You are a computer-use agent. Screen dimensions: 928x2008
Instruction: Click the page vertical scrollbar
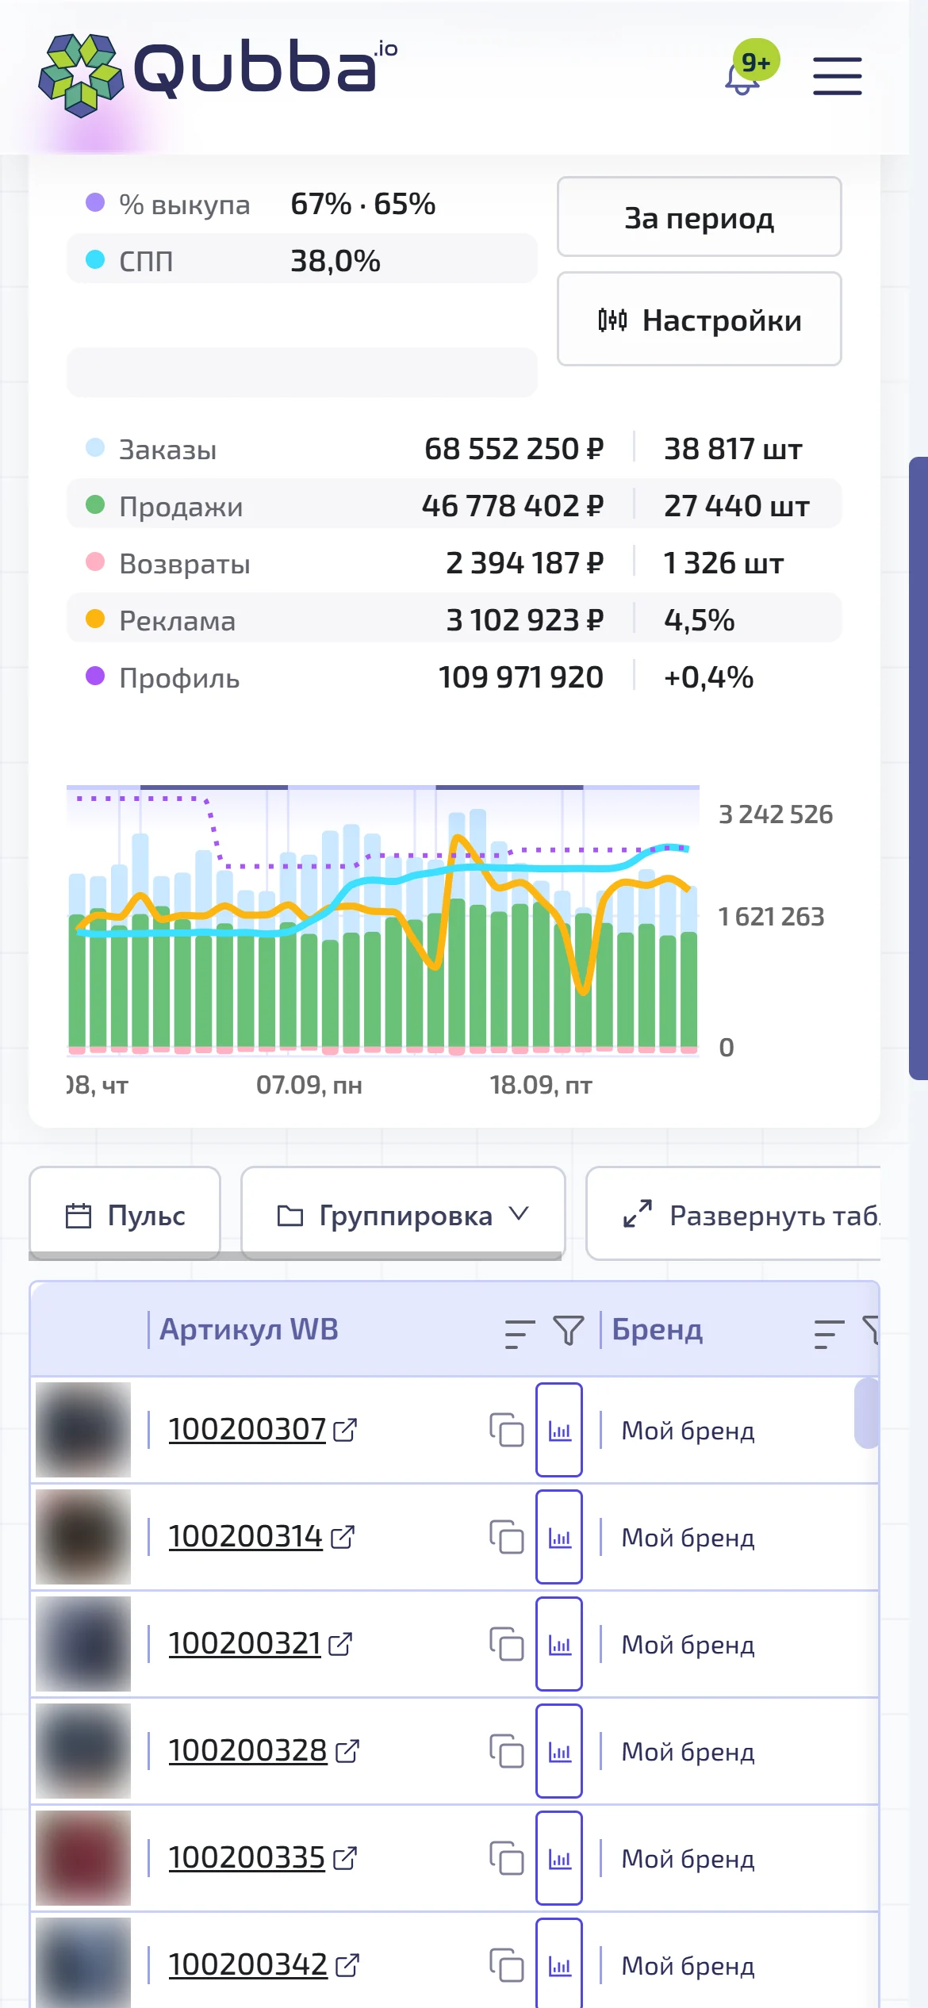918,768
